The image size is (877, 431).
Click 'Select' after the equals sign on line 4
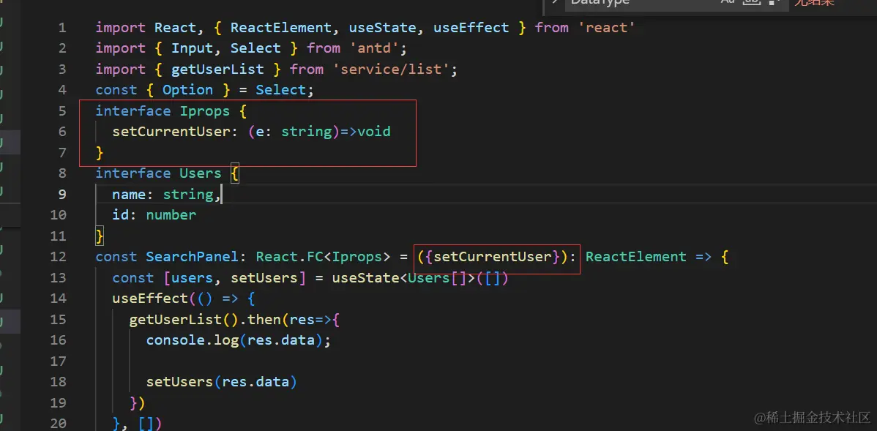click(x=281, y=90)
